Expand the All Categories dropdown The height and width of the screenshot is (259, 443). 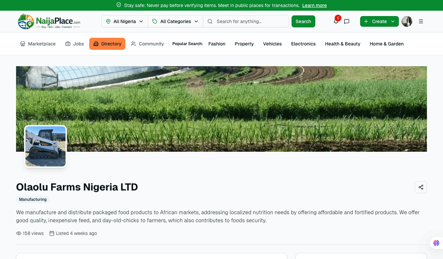(176, 21)
